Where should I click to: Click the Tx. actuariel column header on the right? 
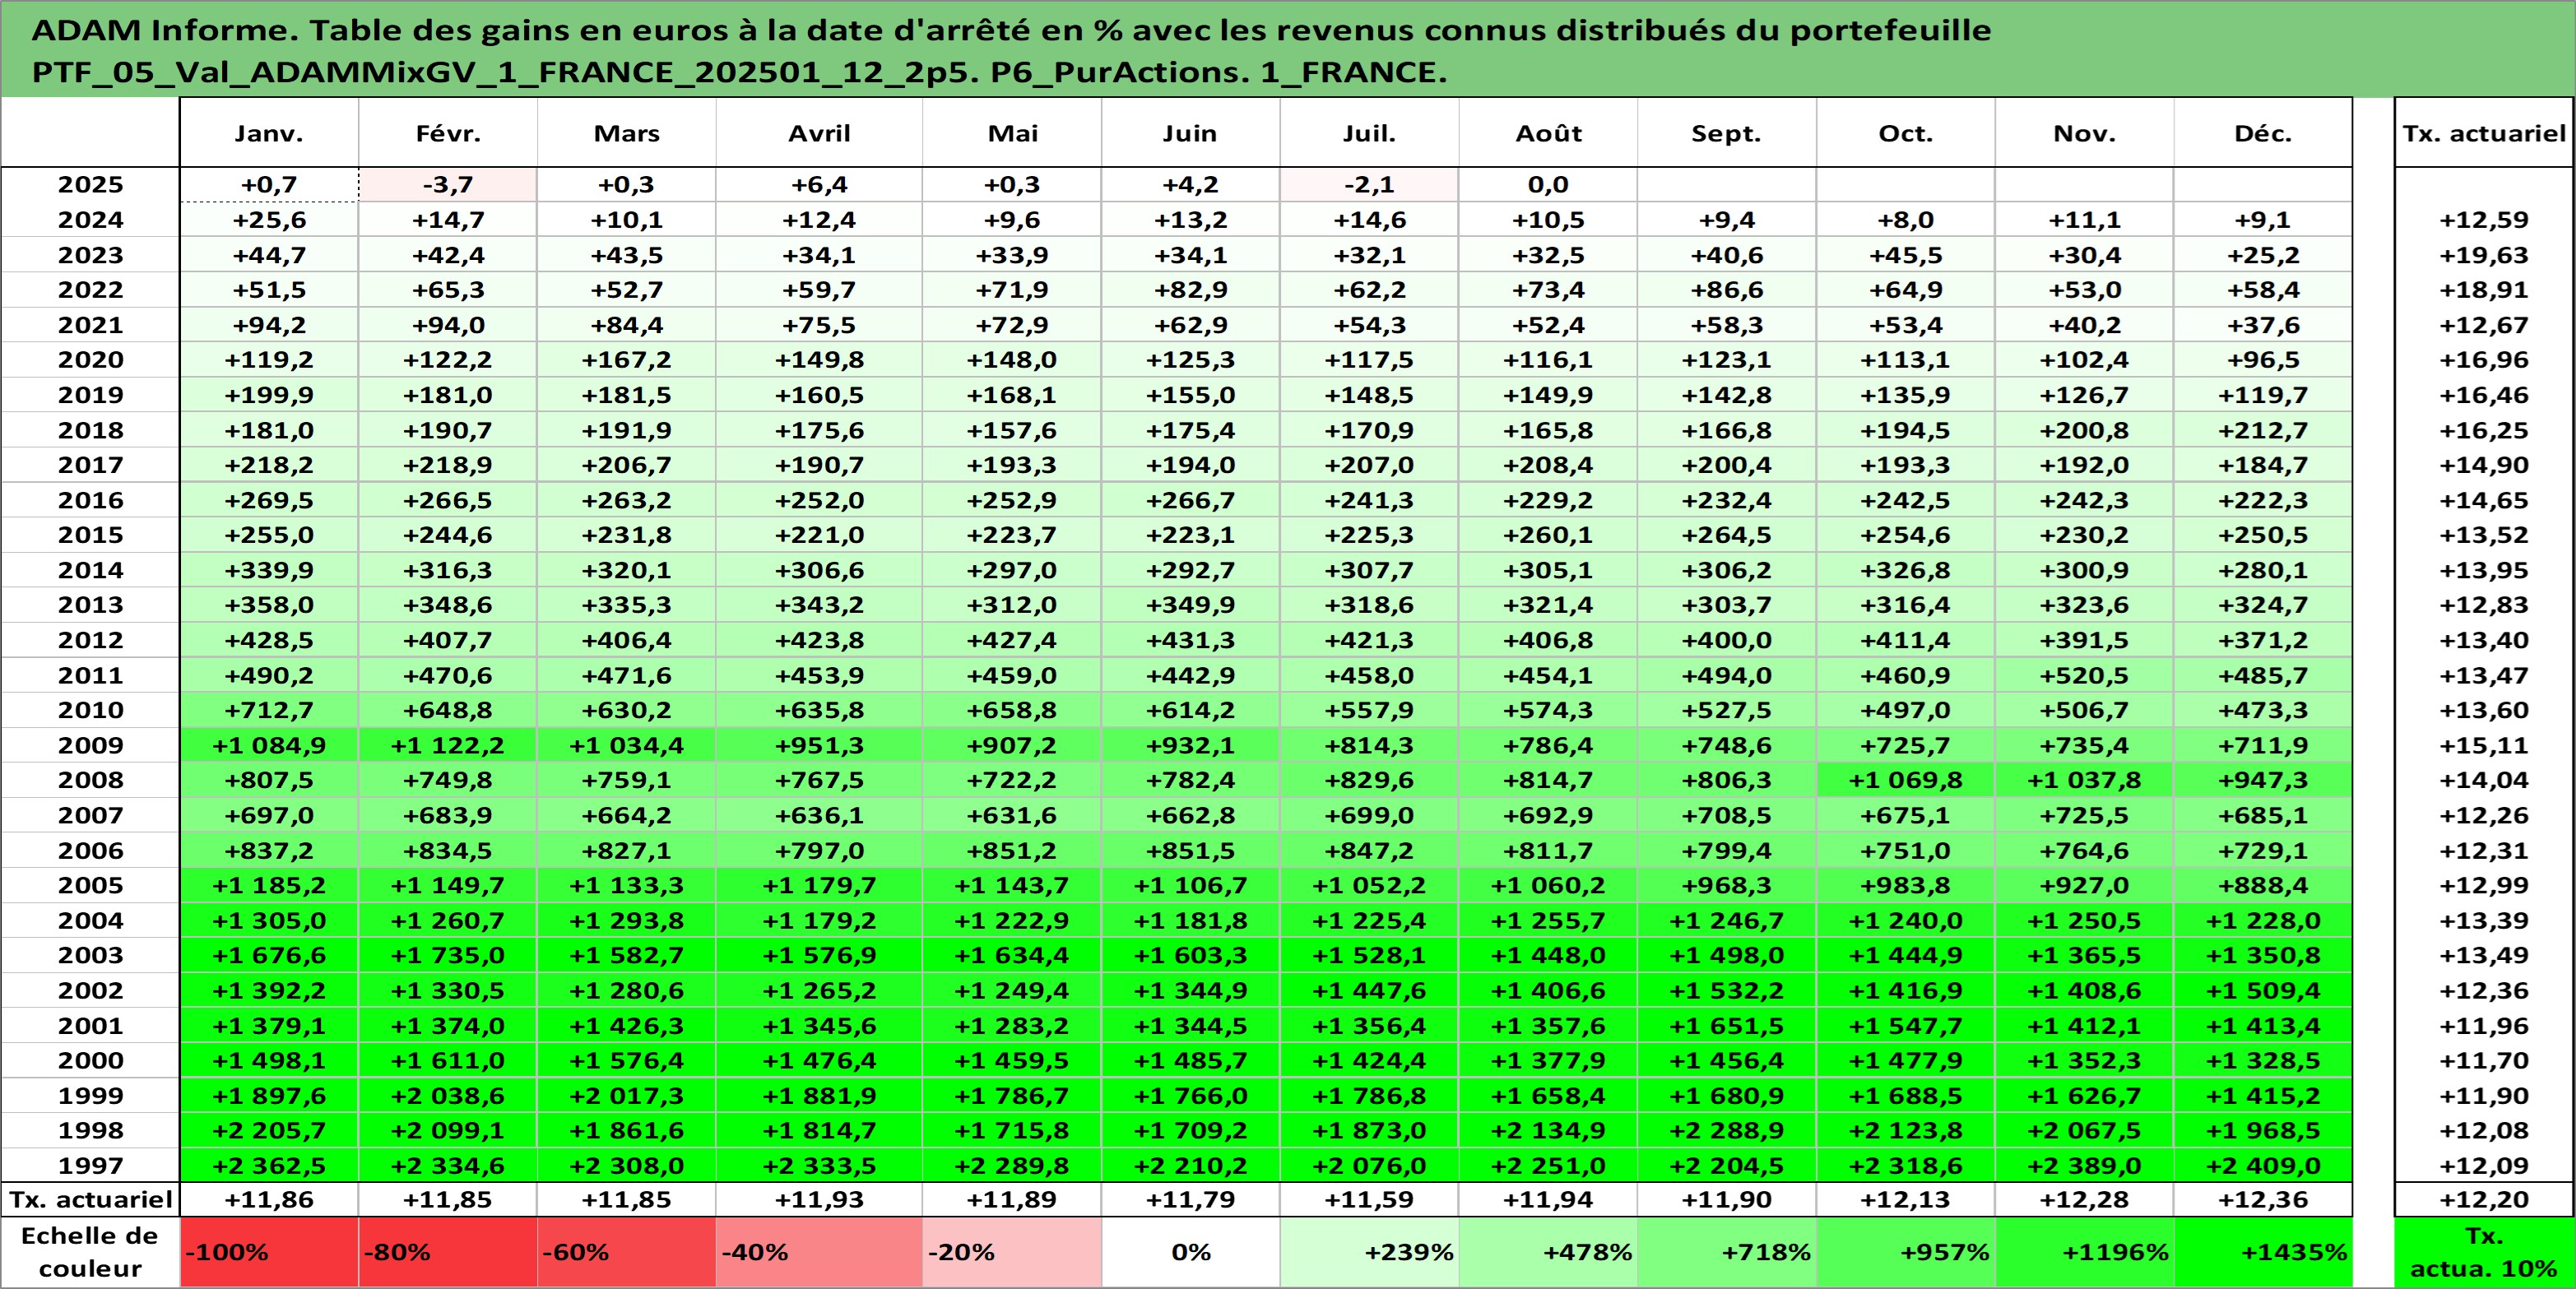2484,133
